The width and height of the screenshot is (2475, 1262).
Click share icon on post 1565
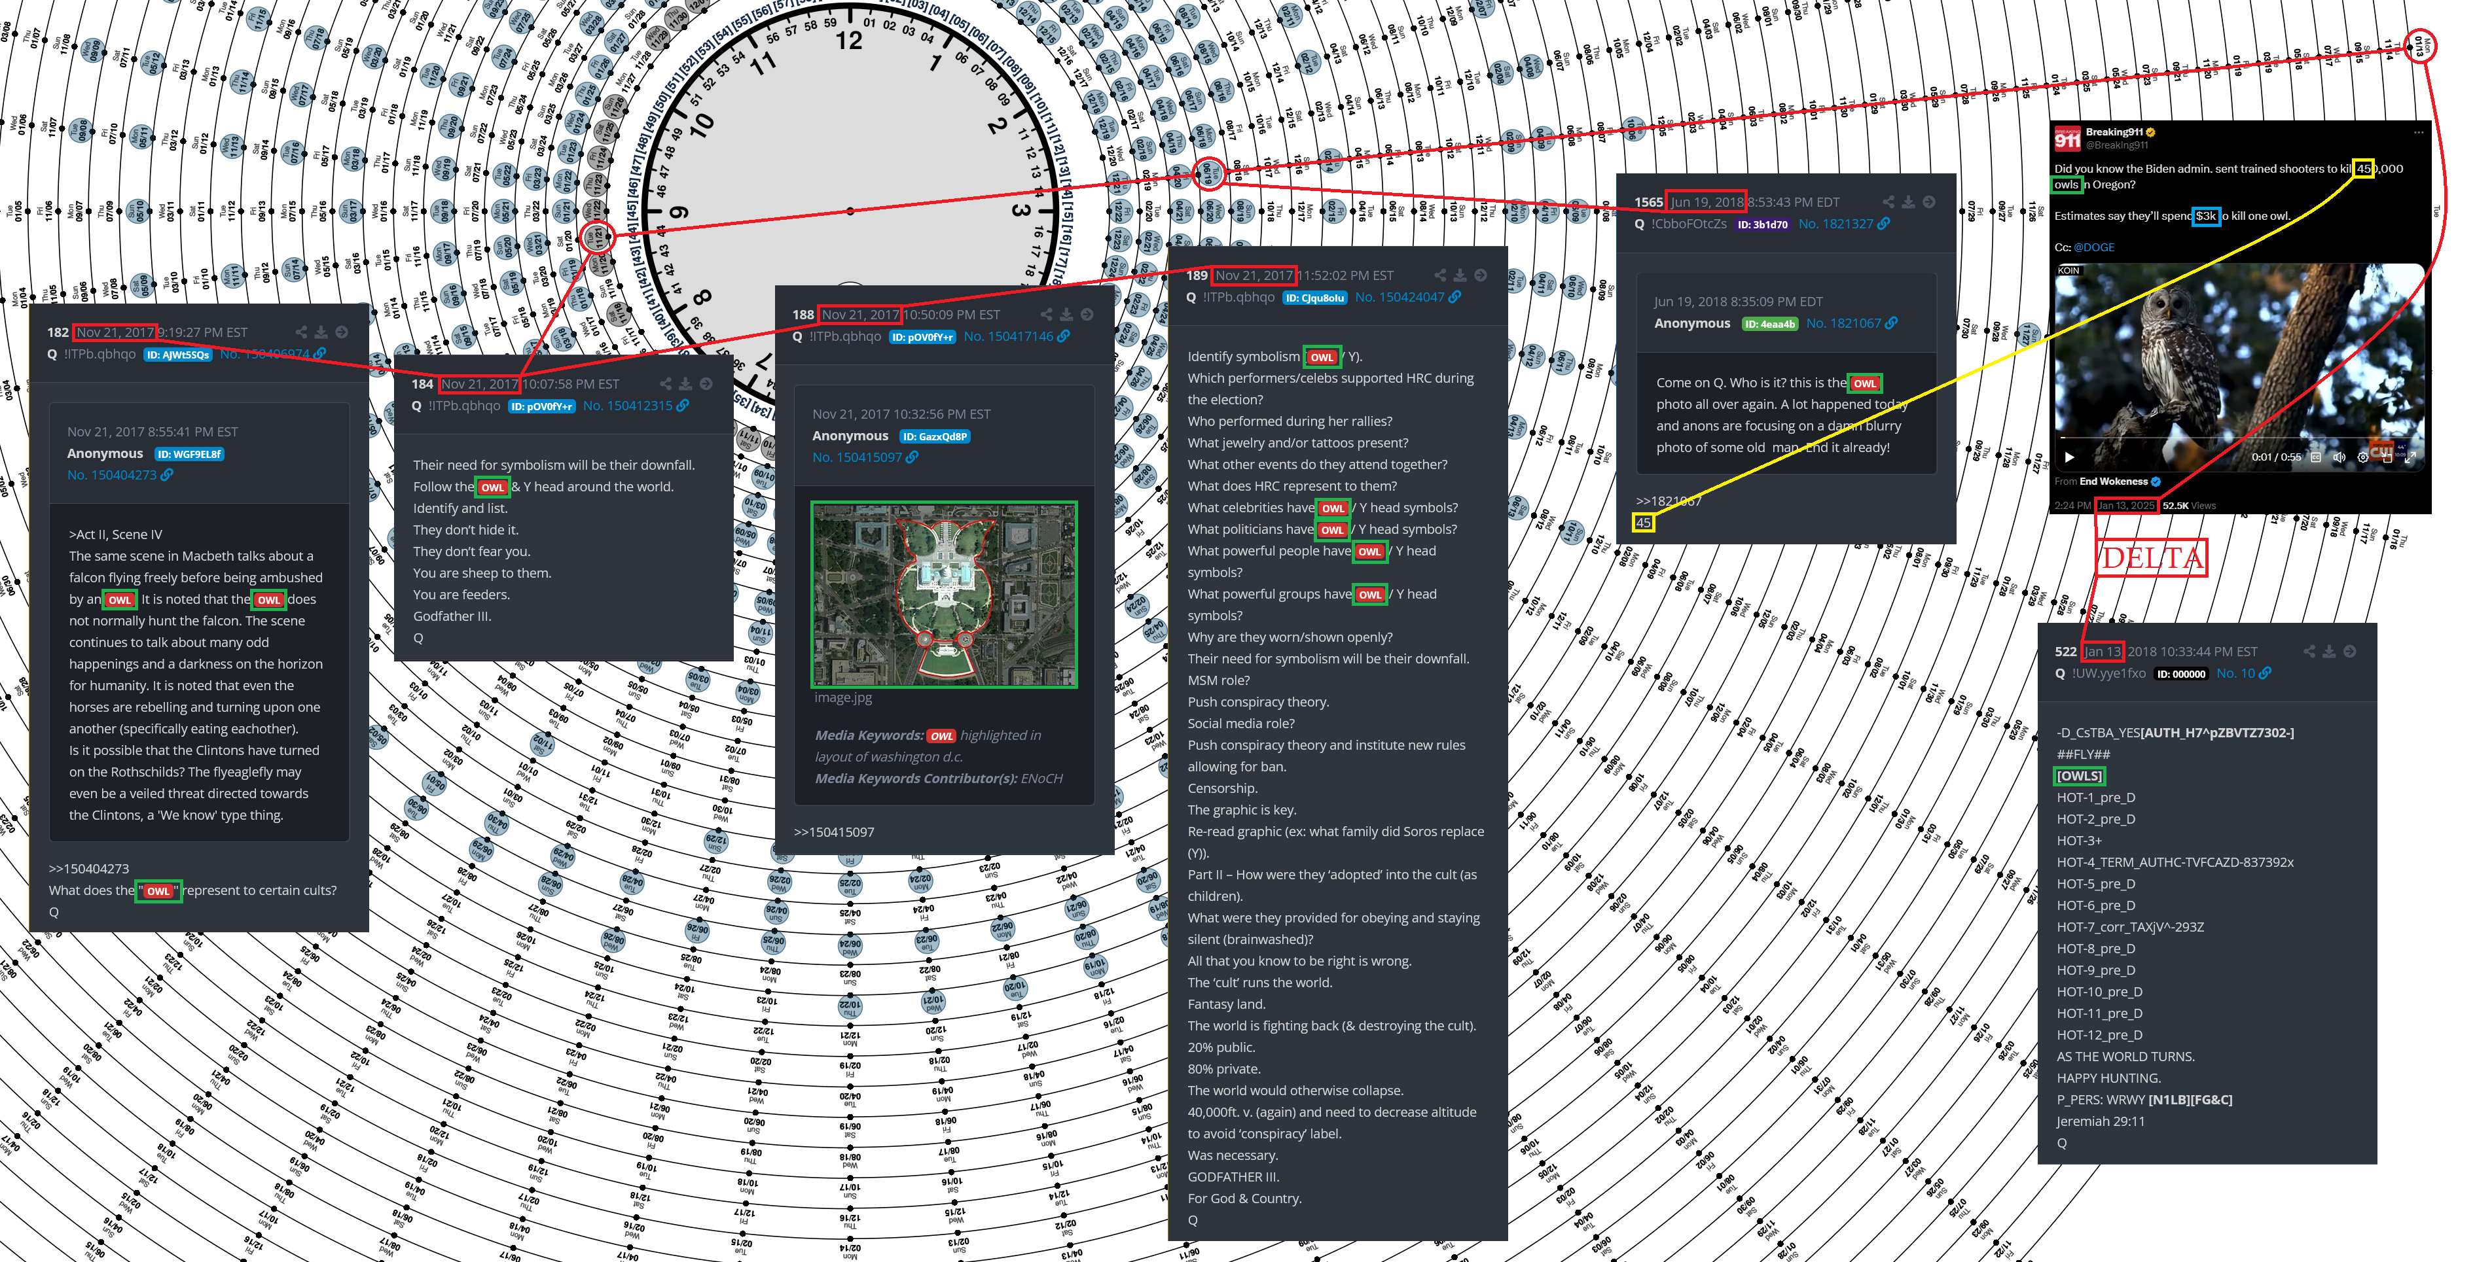pyautogui.click(x=1888, y=202)
